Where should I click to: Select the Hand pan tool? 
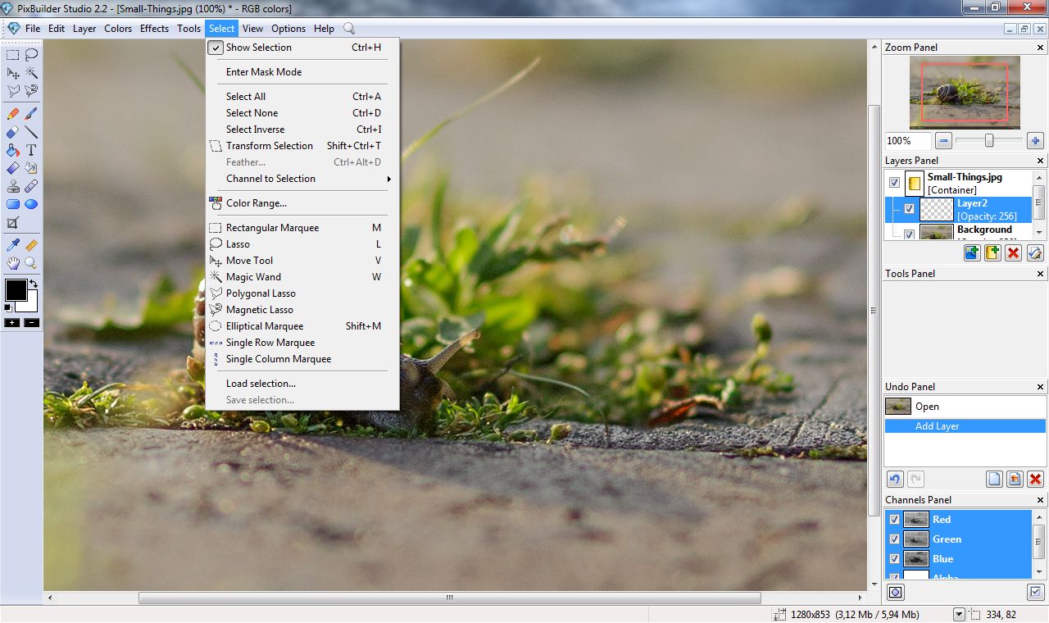(x=13, y=263)
